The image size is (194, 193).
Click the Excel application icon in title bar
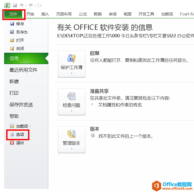[x=7, y=5]
